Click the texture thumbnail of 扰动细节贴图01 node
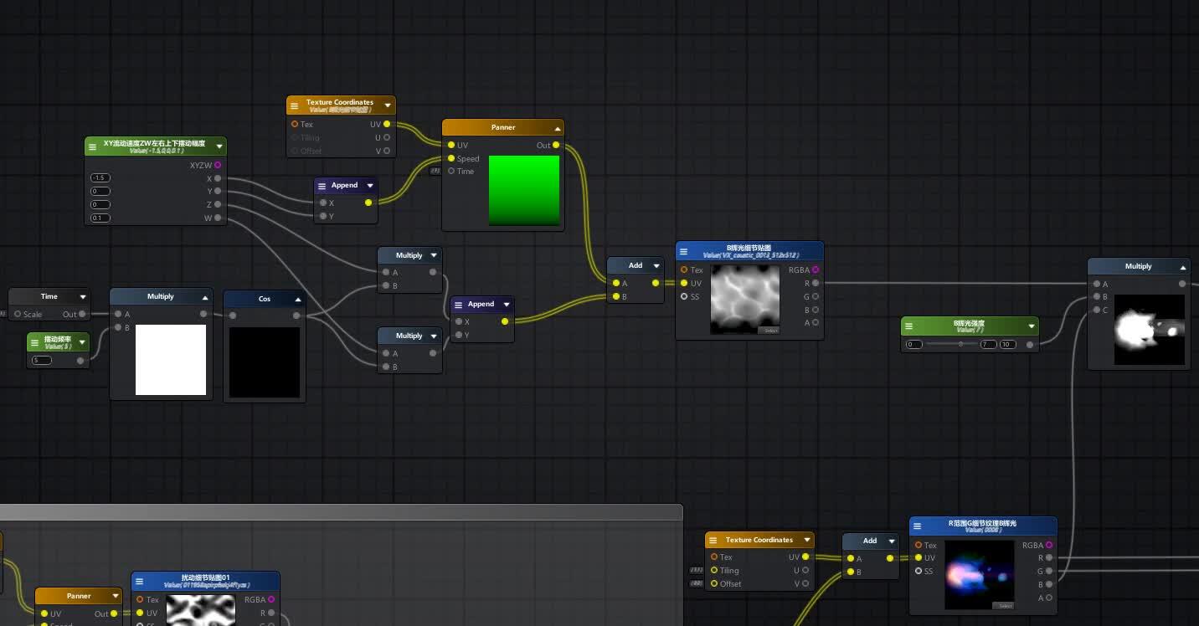This screenshot has width=1199, height=626. [201, 612]
